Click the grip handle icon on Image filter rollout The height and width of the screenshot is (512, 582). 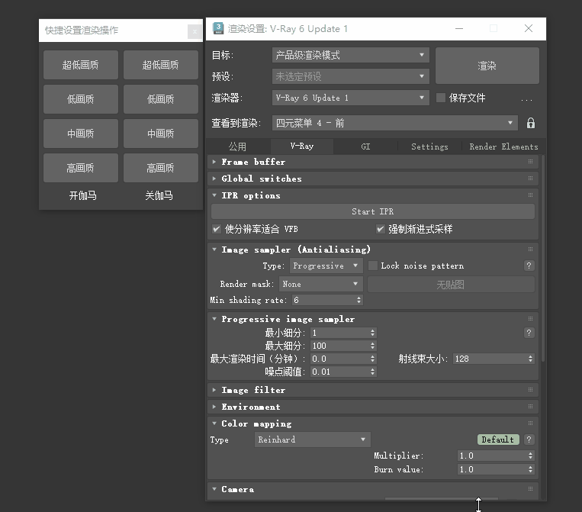530,390
